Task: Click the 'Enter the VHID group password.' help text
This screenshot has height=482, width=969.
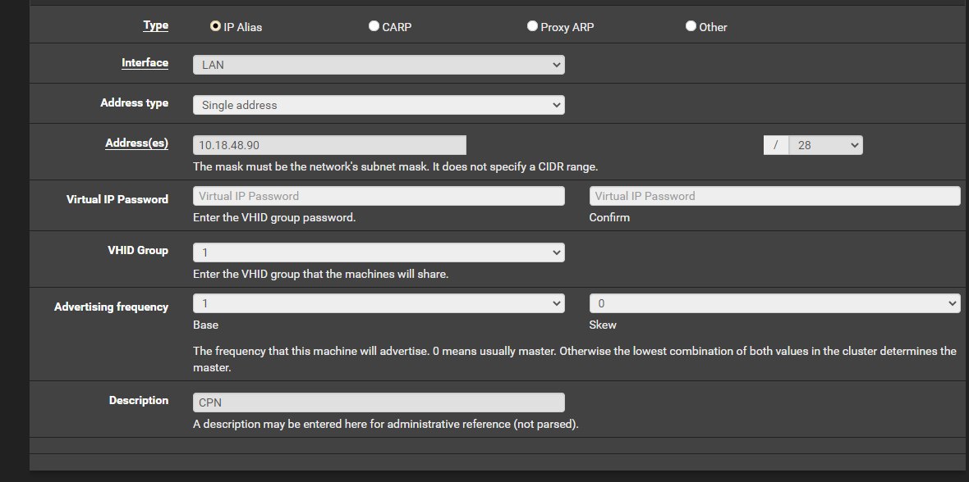Action: click(274, 218)
